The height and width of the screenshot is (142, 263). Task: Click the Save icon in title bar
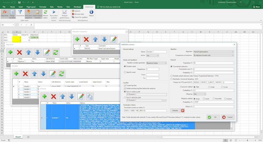(x=19, y=2)
